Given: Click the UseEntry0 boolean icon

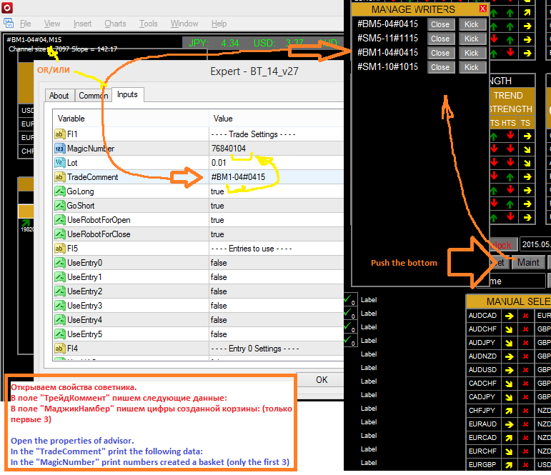Looking at the screenshot, I should 60,263.
